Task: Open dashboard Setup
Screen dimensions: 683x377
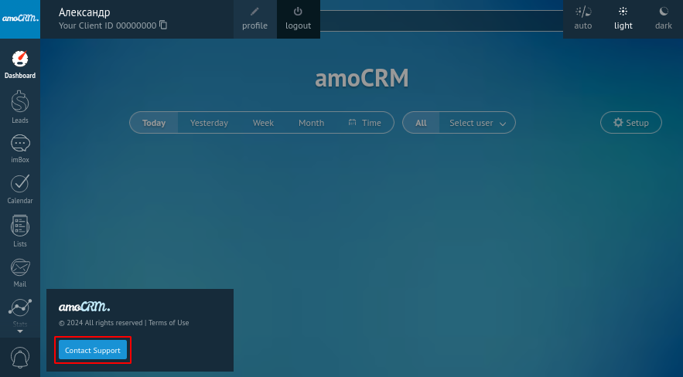Action: 631,123
